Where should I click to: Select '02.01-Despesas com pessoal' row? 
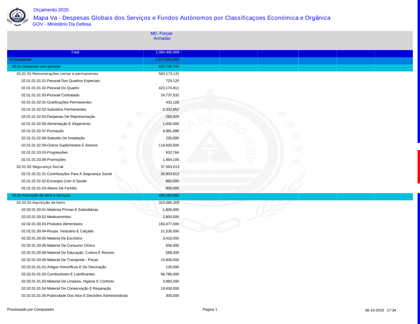click(x=36, y=67)
